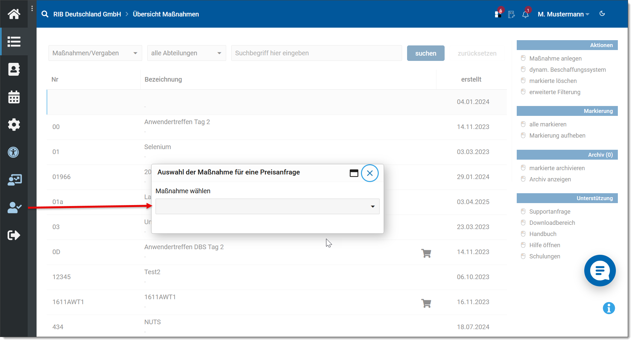Open the calendar icon in sidebar
Viewport: 633px width, 342px height.
click(14, 97)
